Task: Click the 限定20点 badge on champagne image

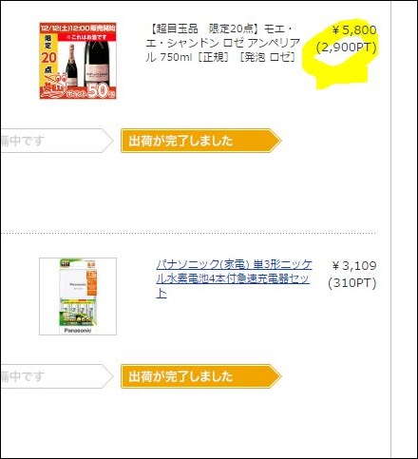Action: [48, 54]
